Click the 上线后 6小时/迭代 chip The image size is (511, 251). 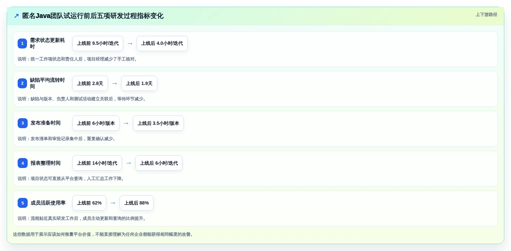pyautogui.click(x=159, y=163)
